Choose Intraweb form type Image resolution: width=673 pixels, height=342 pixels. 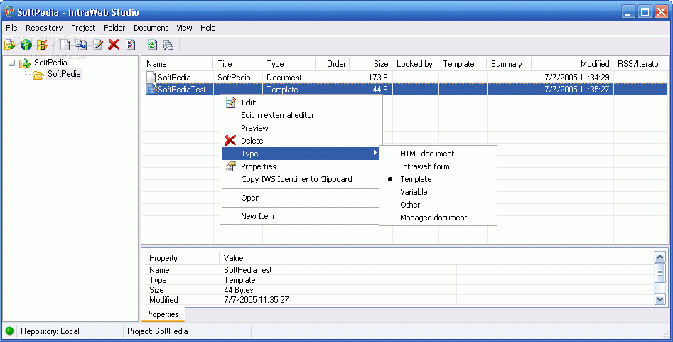(x=425, y=166)
